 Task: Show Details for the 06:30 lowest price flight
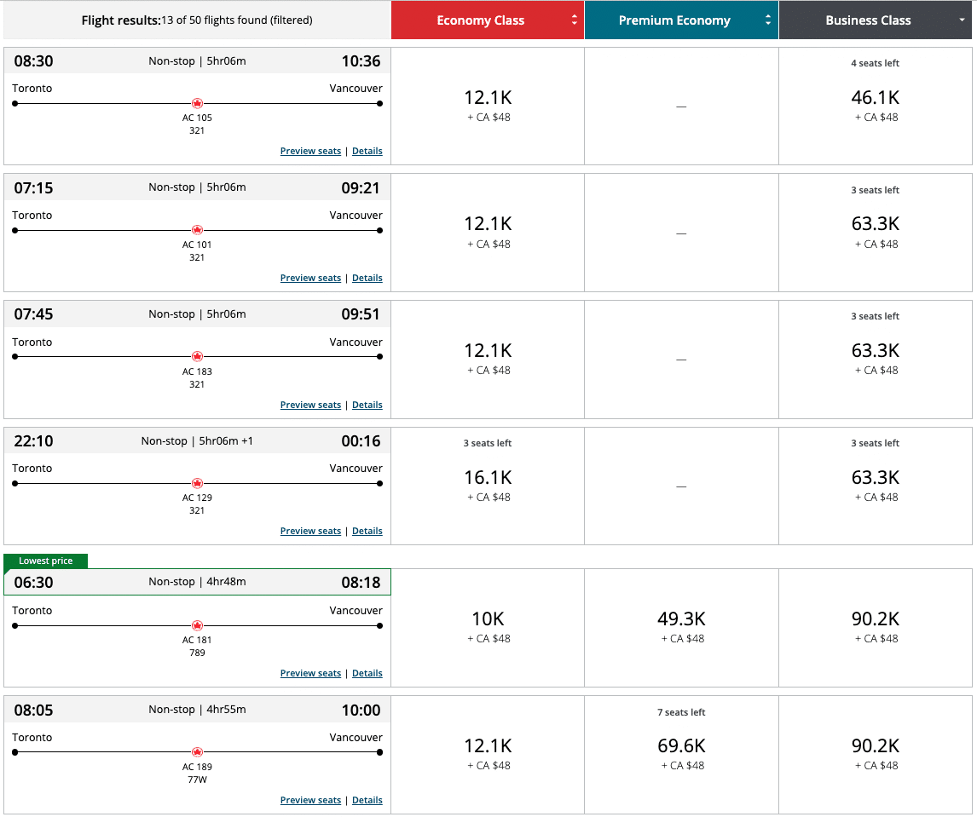coord(367,674)
